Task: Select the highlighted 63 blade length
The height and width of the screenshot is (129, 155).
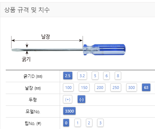Action: [x=146, y=88]
